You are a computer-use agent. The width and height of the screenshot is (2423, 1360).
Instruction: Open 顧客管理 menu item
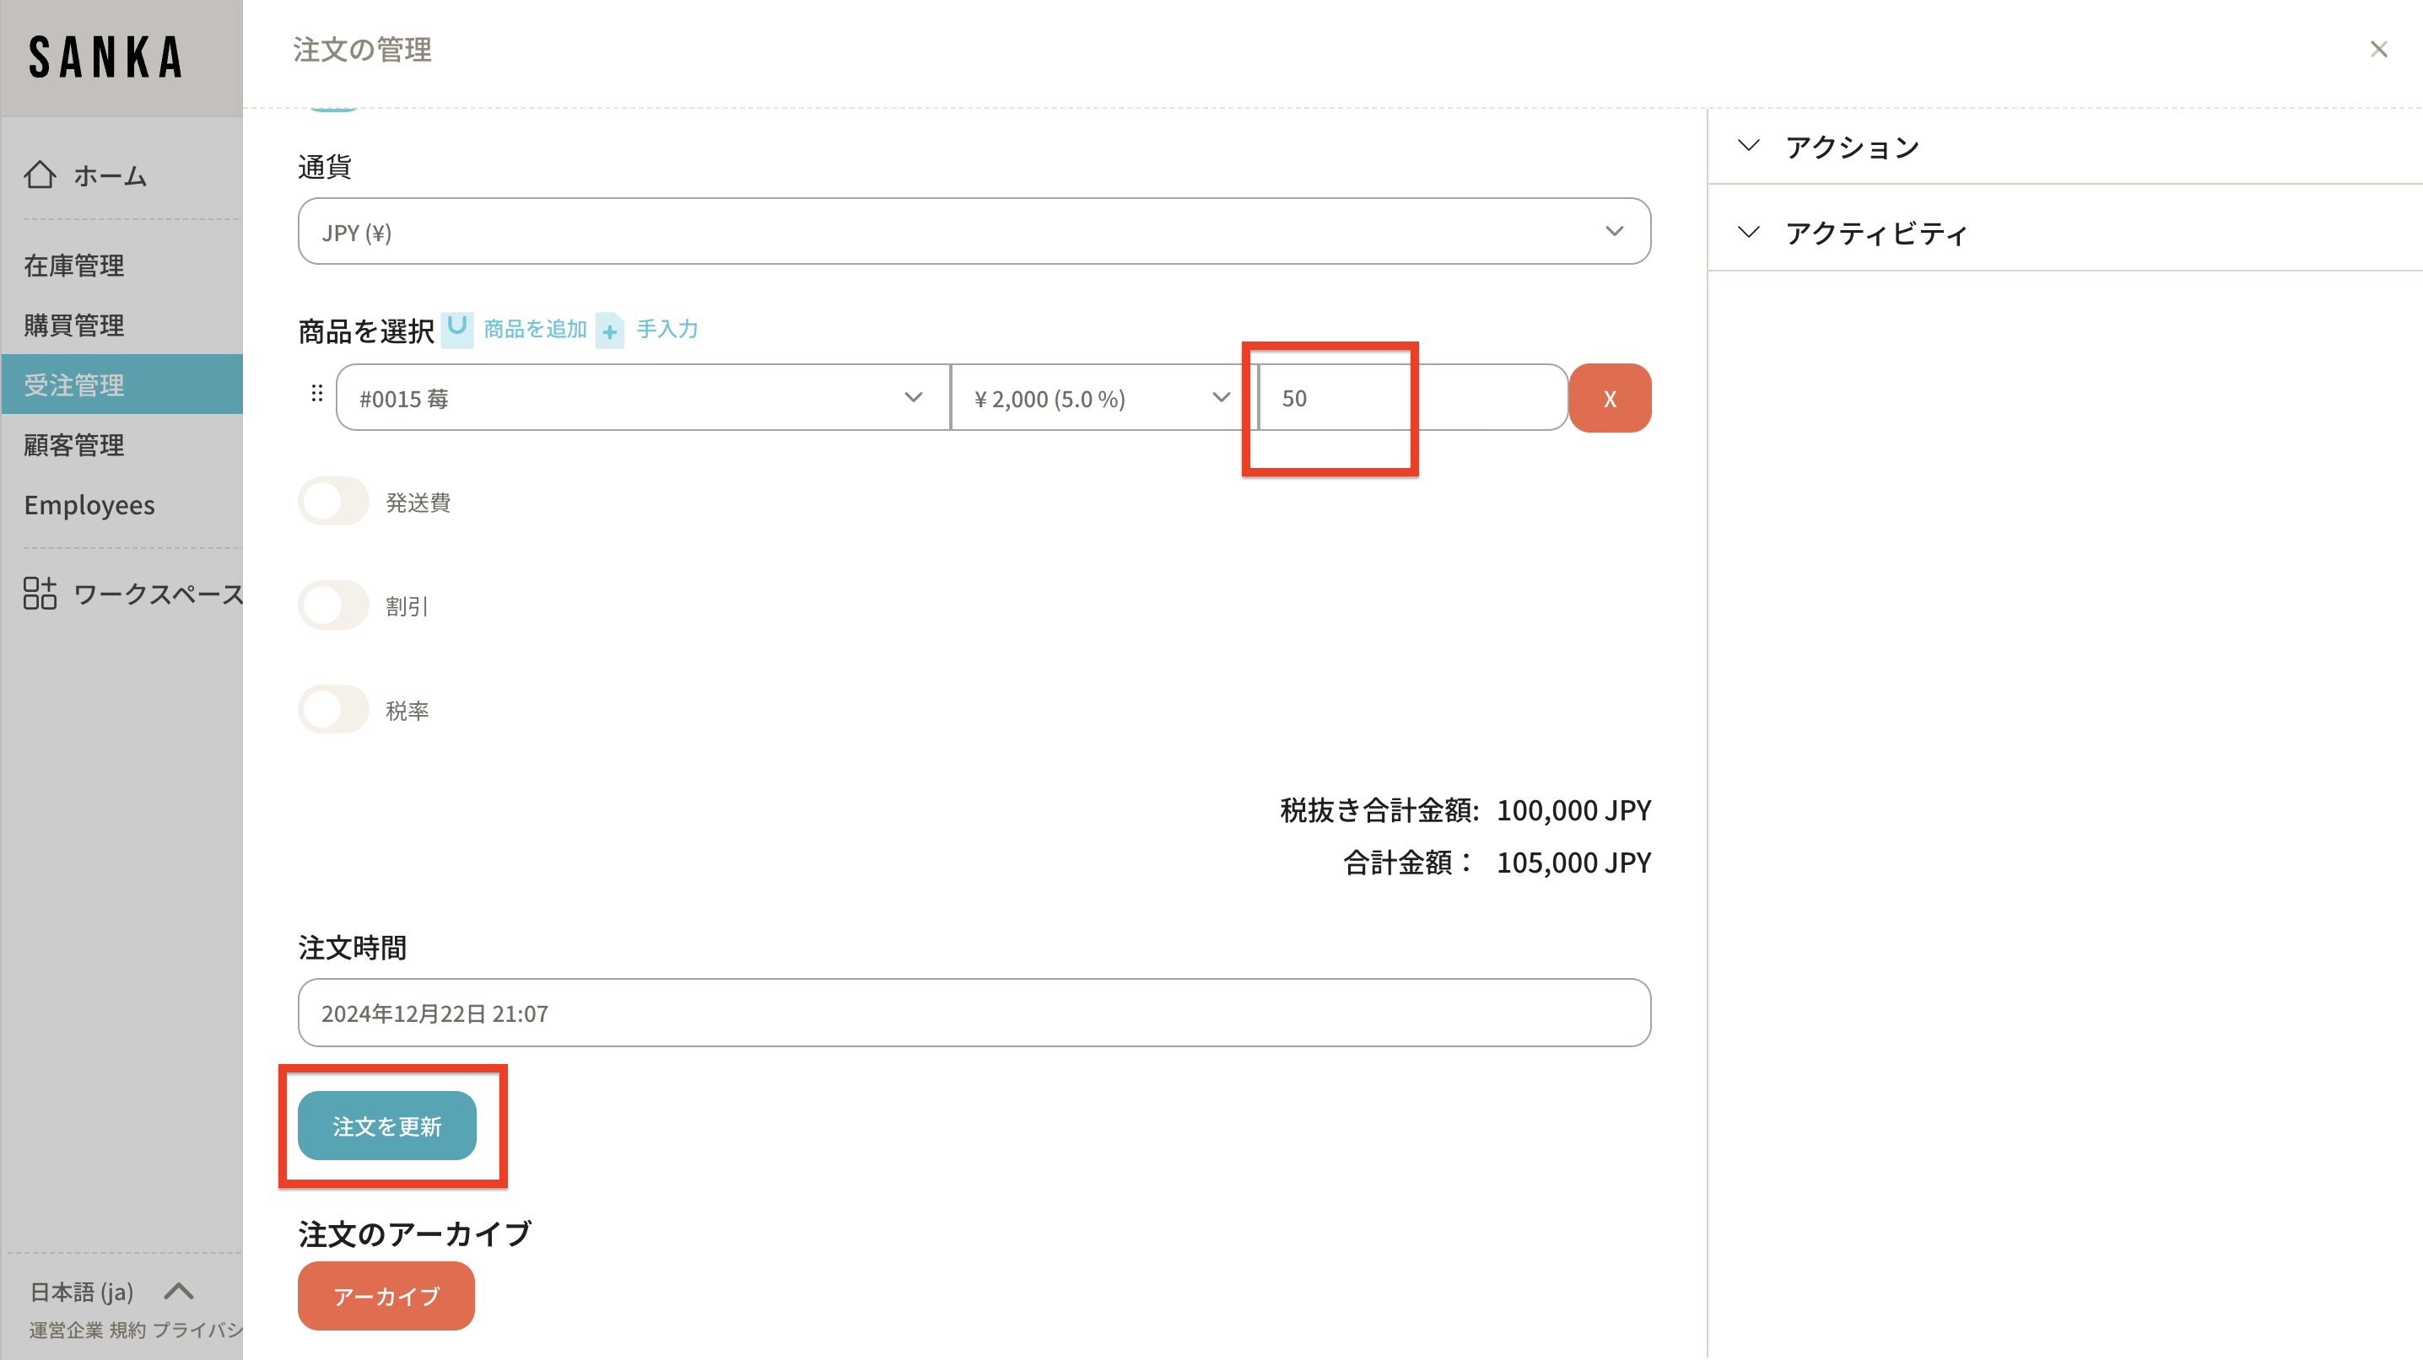74,444
